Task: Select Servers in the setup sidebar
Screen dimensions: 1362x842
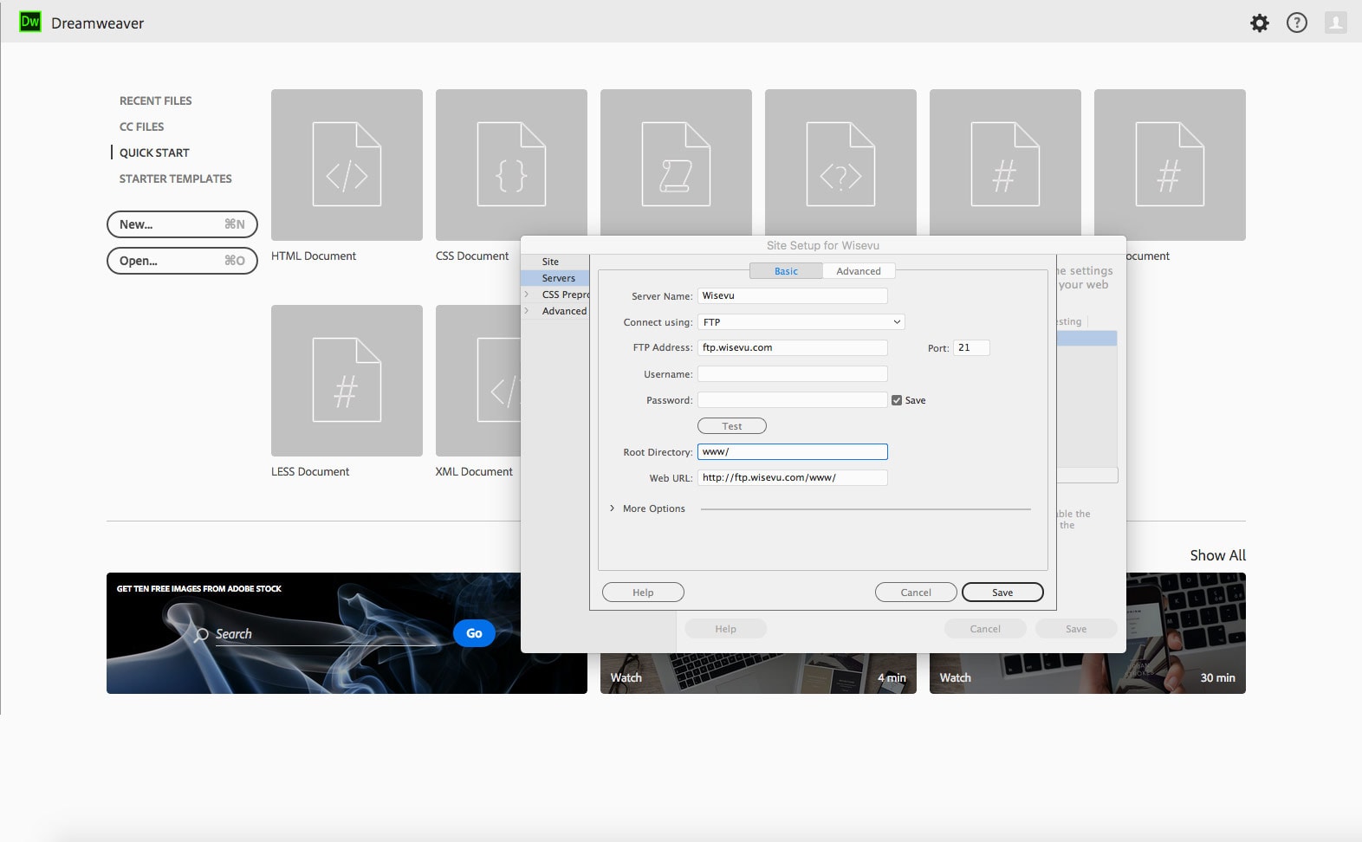Action: tap(555, 278)
